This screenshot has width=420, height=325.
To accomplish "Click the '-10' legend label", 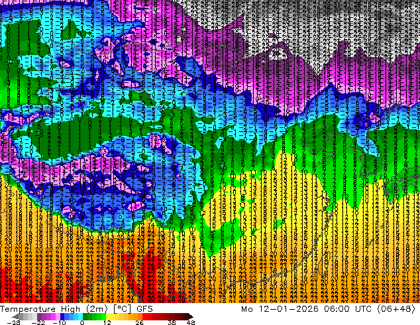I will coord(59,322).
